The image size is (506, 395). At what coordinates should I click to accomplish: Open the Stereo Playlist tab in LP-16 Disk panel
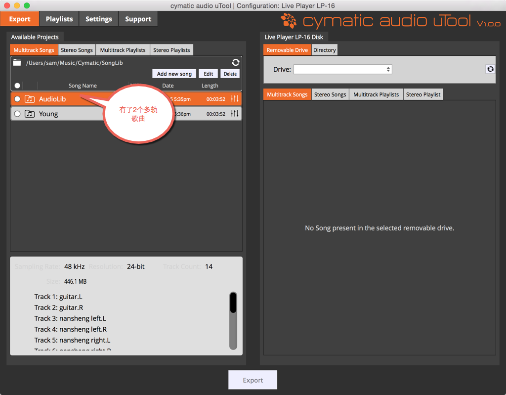tap(423, 94)
